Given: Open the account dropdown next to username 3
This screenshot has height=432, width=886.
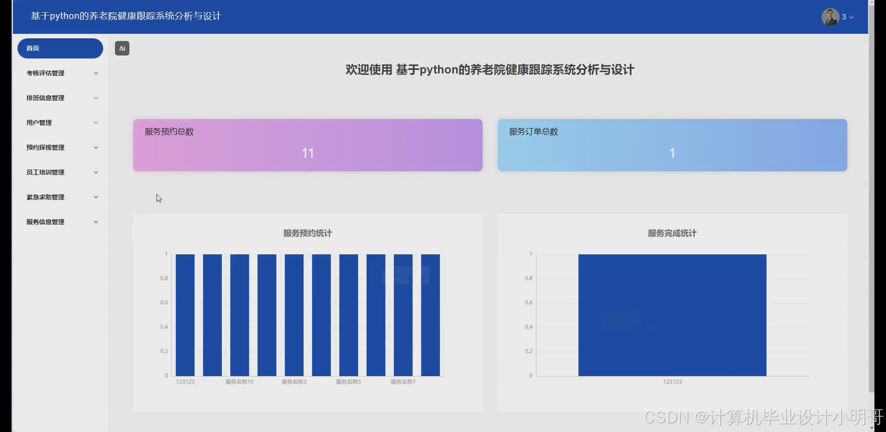Looking at the screenshot, I should pyautogui.click(x=851, y=17).
